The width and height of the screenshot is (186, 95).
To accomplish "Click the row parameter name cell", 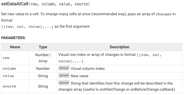I will (x=15, y=58).
